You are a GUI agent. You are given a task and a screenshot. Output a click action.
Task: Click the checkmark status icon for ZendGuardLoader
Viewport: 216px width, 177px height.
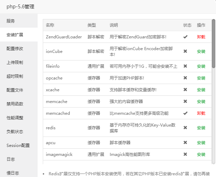point(185,37)
